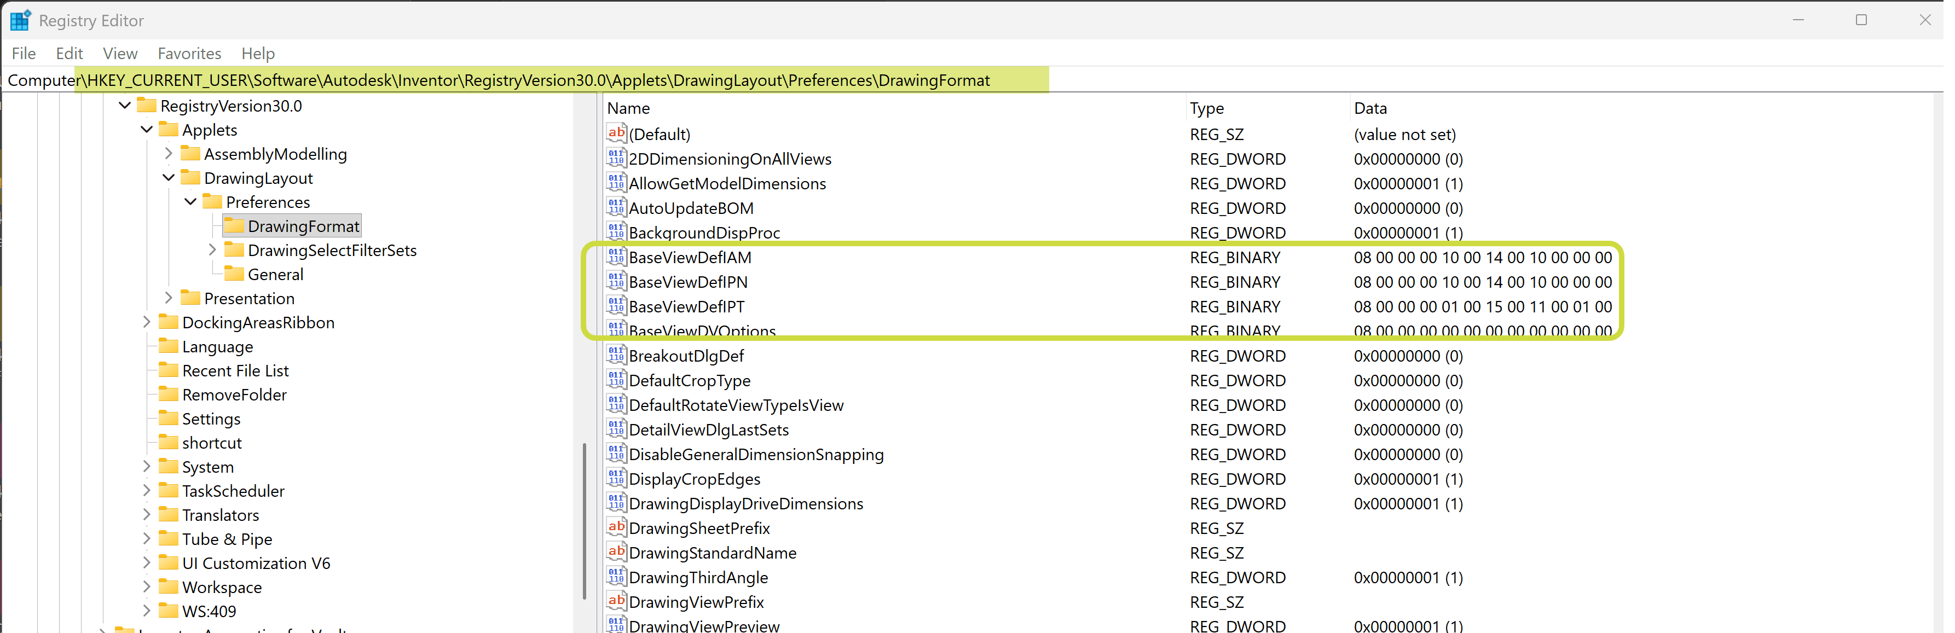Click the DisplayCropEdges DWORD value icon

pos(616,478)
